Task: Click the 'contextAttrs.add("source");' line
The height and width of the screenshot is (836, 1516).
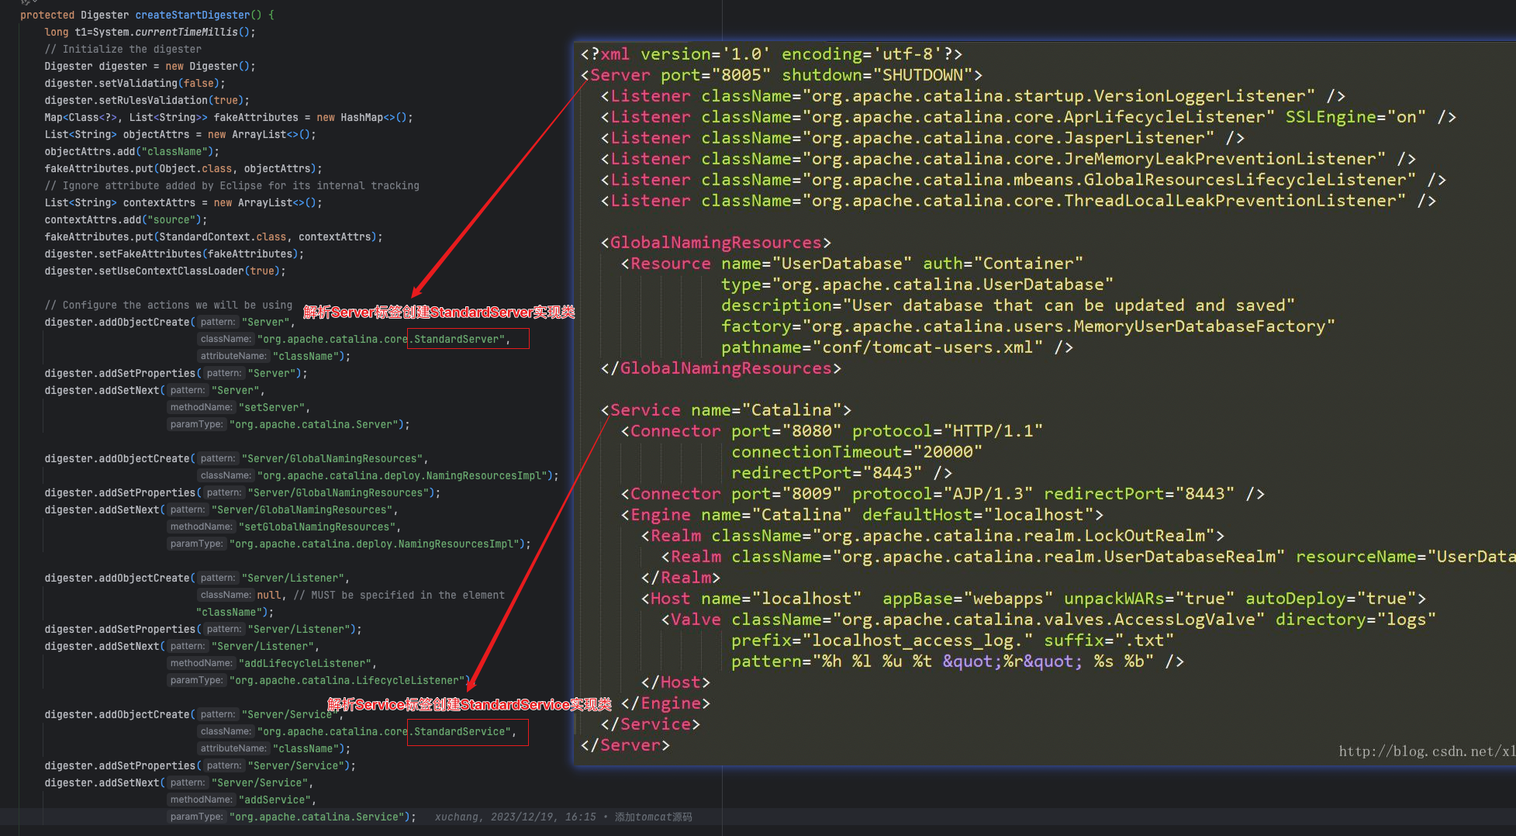Action: [126, 219]
